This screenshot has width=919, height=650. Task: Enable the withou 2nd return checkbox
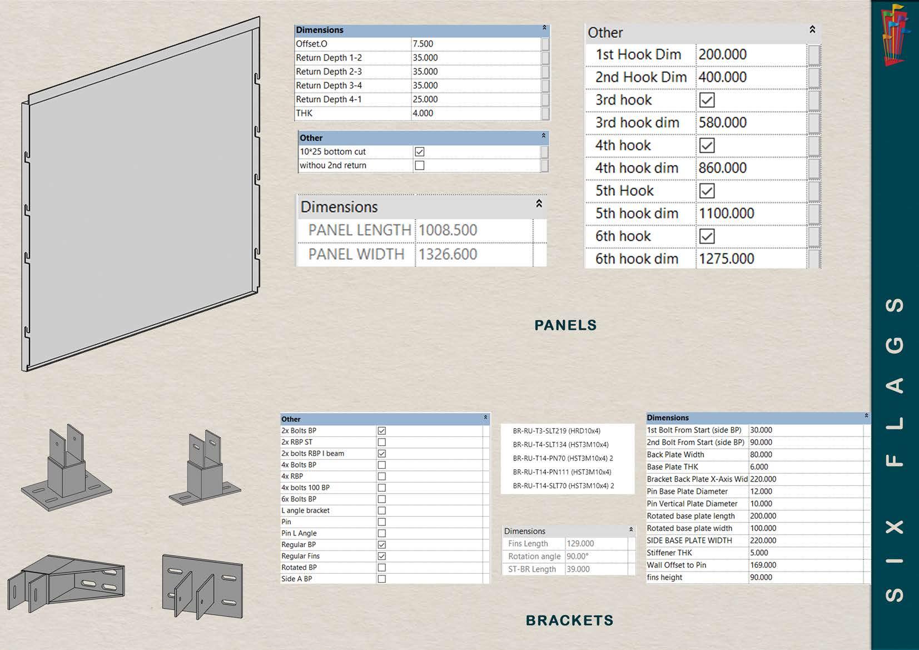(420, 165)
